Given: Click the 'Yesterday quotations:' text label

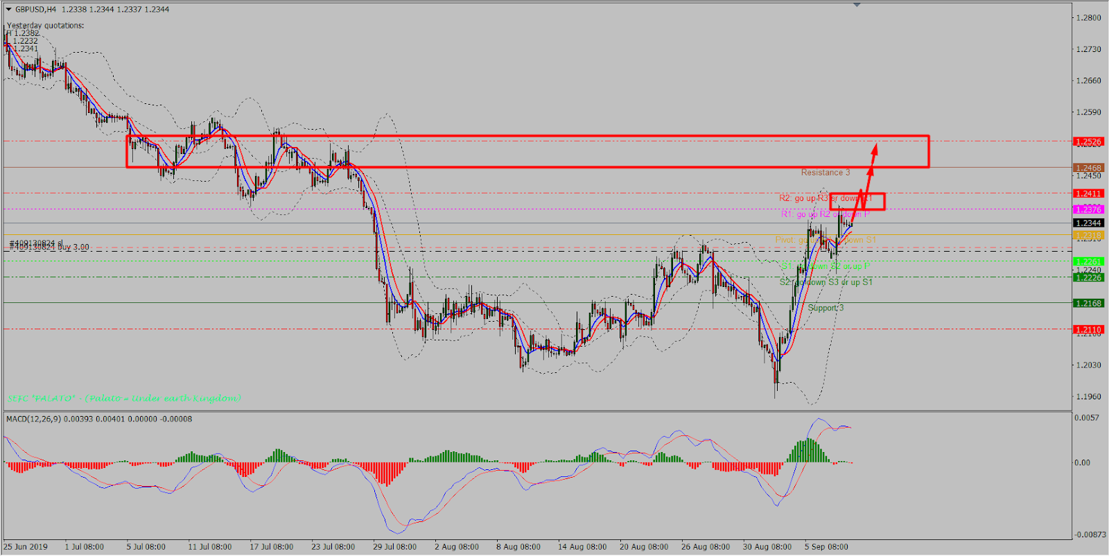Looking at the screenshot, I should tap(46, 26).
